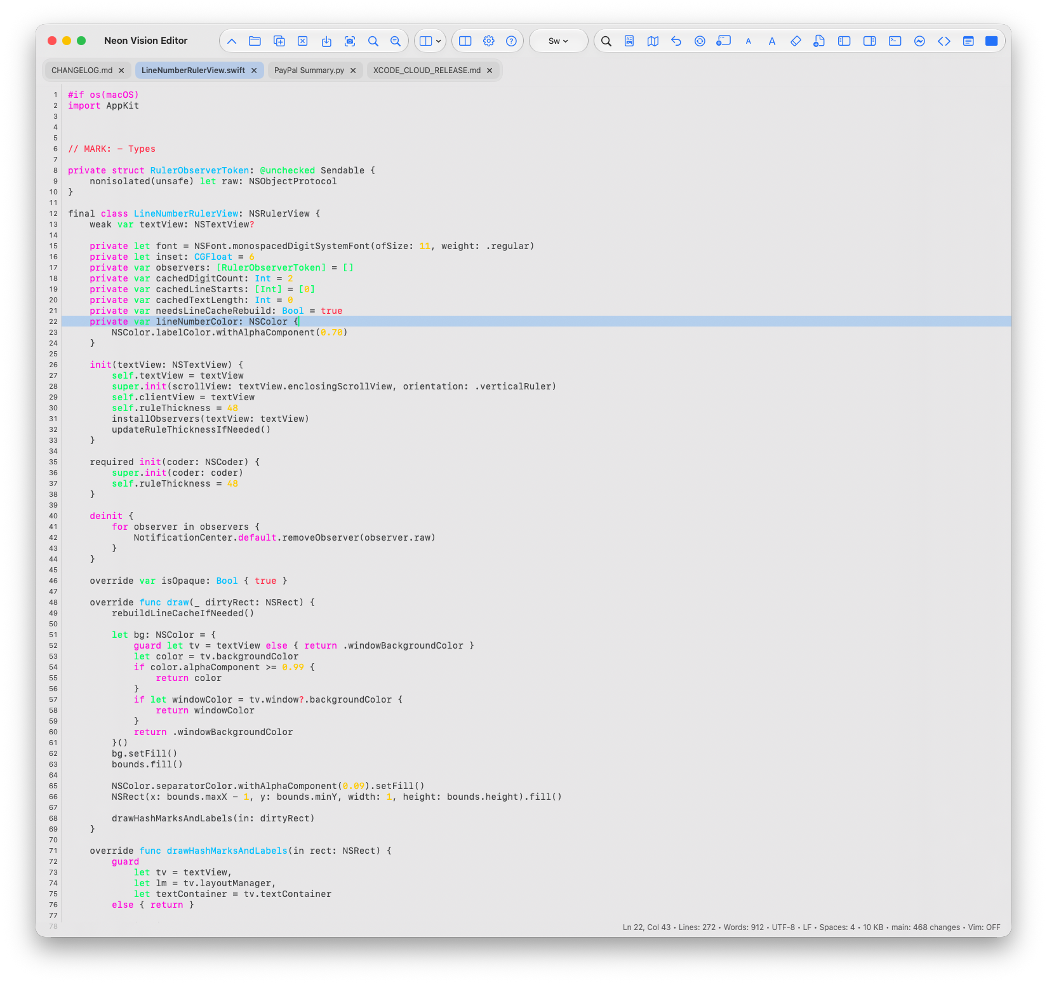Click the document preview page icon
The width and height of the screenshot is (1047, 984).
pyautogui.click(x=629, y=41)
